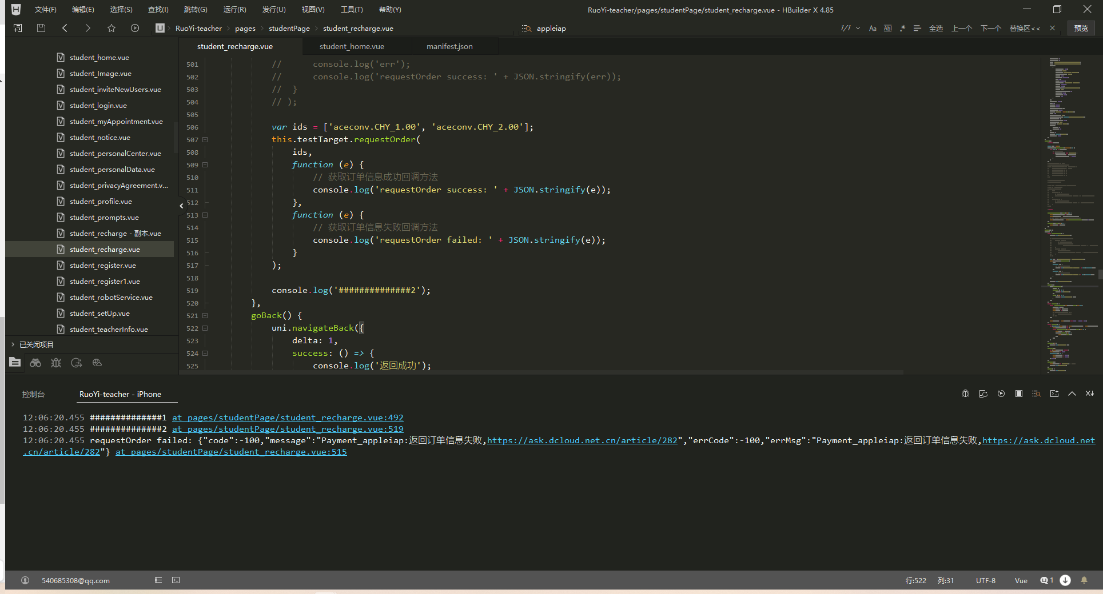Toggle regular expression search option
The image size is (1103, 594).
902,28
